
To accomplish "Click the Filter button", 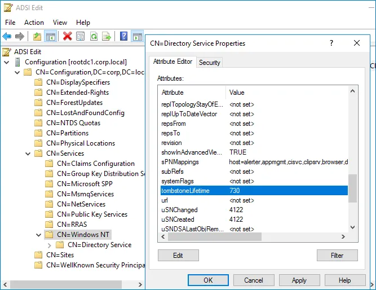I will pyautogui.click(x=337, y=256).
